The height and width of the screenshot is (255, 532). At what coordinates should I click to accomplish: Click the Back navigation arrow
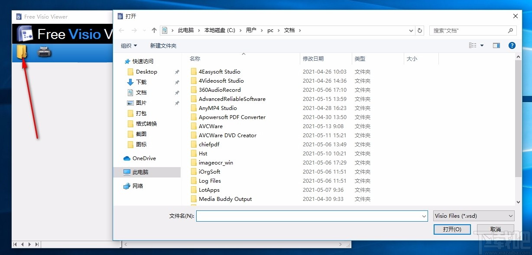click(121, 30)
